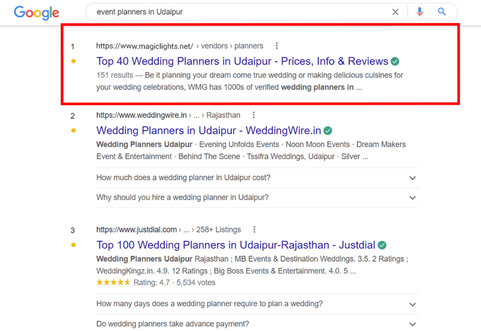Click the Google logo
The width and height of the screenshot is (481, 331).
36,13
